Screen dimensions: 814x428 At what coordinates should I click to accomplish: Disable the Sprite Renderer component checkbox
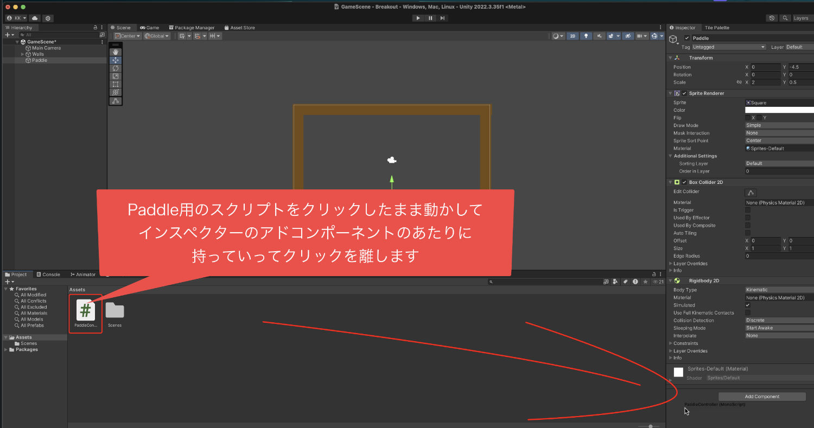pos(684,93)
